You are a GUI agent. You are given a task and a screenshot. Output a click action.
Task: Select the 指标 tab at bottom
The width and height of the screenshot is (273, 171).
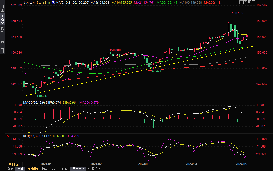tap(10, 169)
